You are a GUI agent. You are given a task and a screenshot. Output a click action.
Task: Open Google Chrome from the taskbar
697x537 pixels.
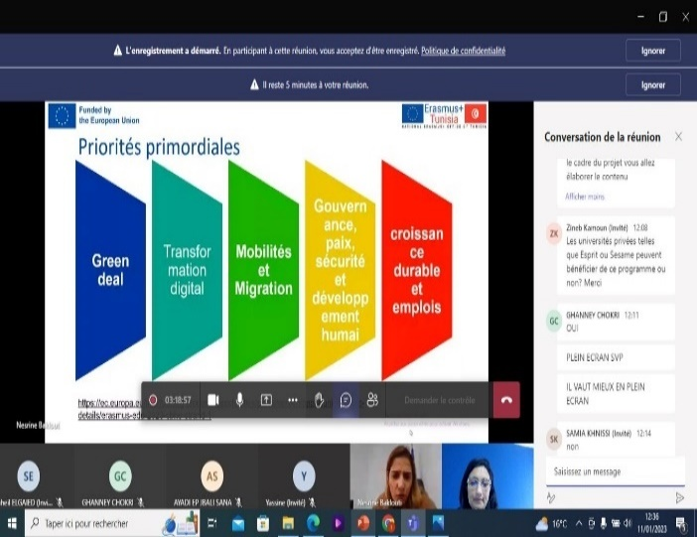click(388, 524)
